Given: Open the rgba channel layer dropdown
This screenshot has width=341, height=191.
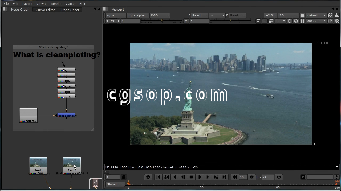Looking at the screenshot, I should tap(116, 15).
